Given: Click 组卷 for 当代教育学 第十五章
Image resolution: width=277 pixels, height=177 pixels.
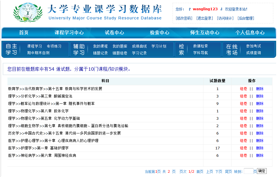Looking at the screenshot, I should (x=244, y=89).
